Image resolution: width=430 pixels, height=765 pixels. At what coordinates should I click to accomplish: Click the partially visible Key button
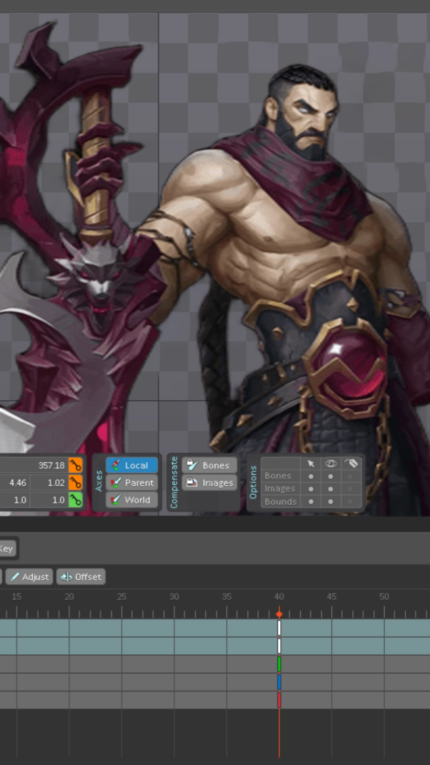tap(8, 549)
